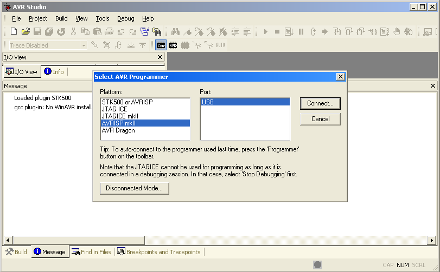This screenshot has height=272, width=440.
Task: Click the left arrow of horizontal scrollbar
Action: coord(8,240)
